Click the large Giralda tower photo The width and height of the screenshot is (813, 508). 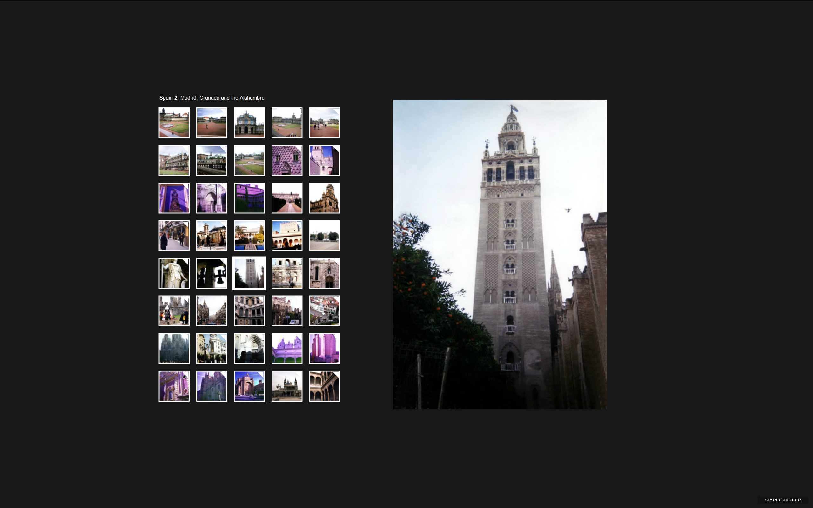point(500,254)
